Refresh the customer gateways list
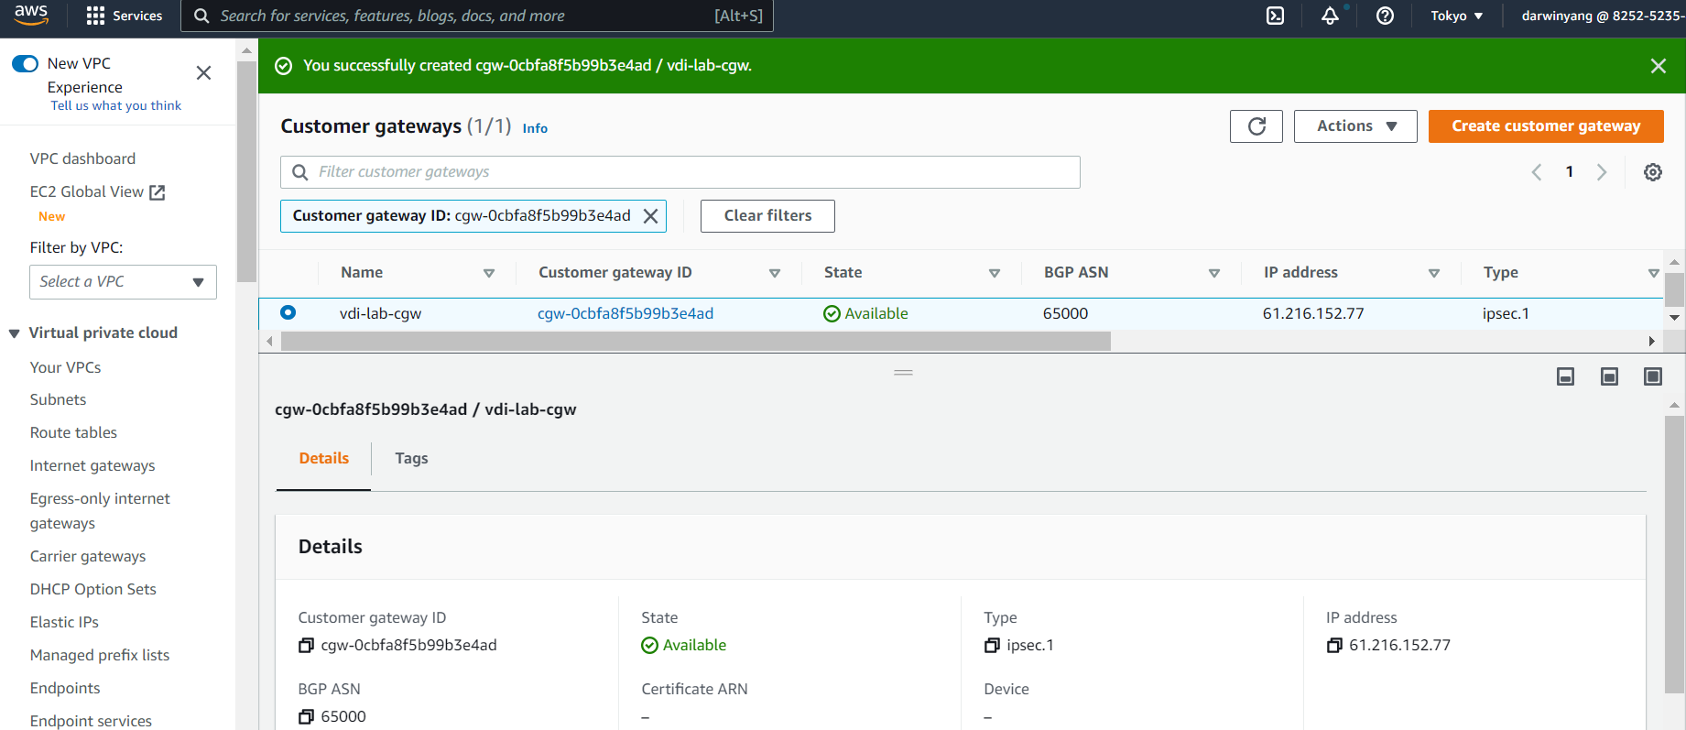1686x730 pixels. pos(1256,126)
